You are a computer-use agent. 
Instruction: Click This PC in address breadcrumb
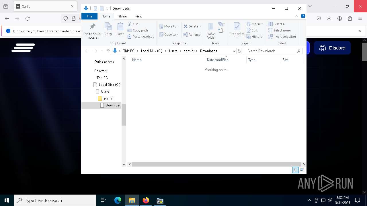click(129, 51)
